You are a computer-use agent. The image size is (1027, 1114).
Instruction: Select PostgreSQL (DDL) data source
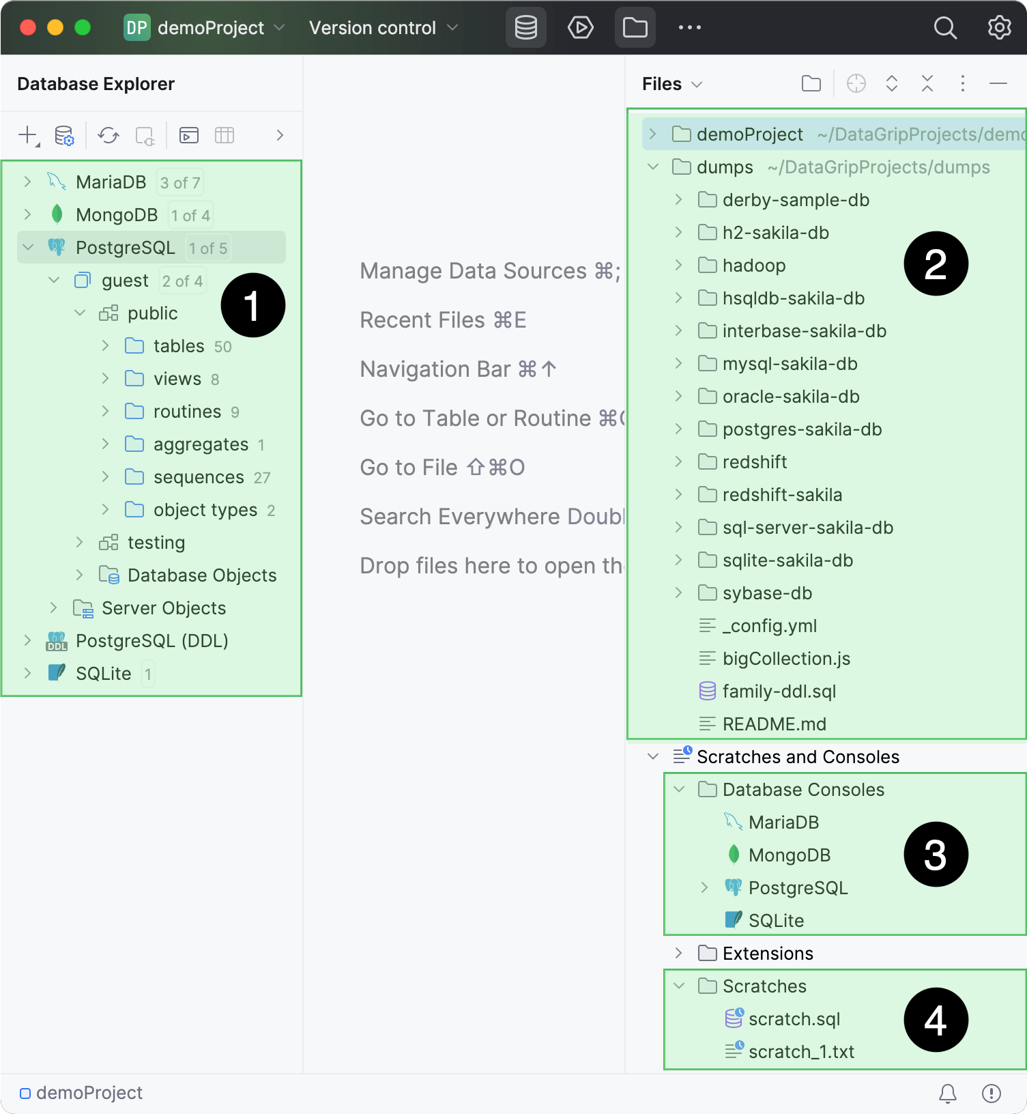coord(151,640)
